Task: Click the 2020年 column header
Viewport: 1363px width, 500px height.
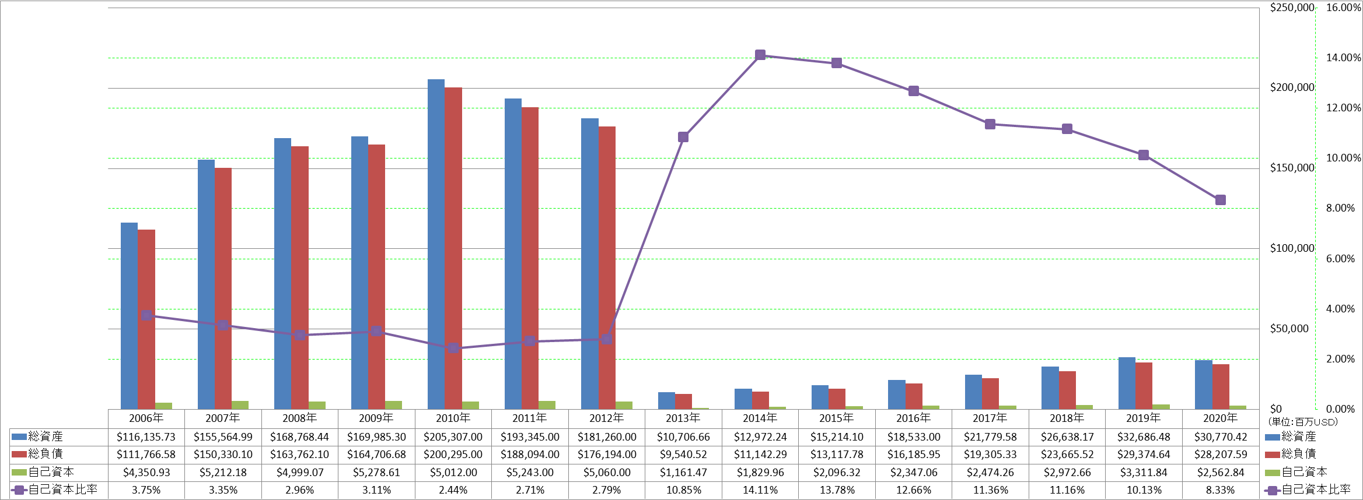Action: click(x=1220, y=418)
